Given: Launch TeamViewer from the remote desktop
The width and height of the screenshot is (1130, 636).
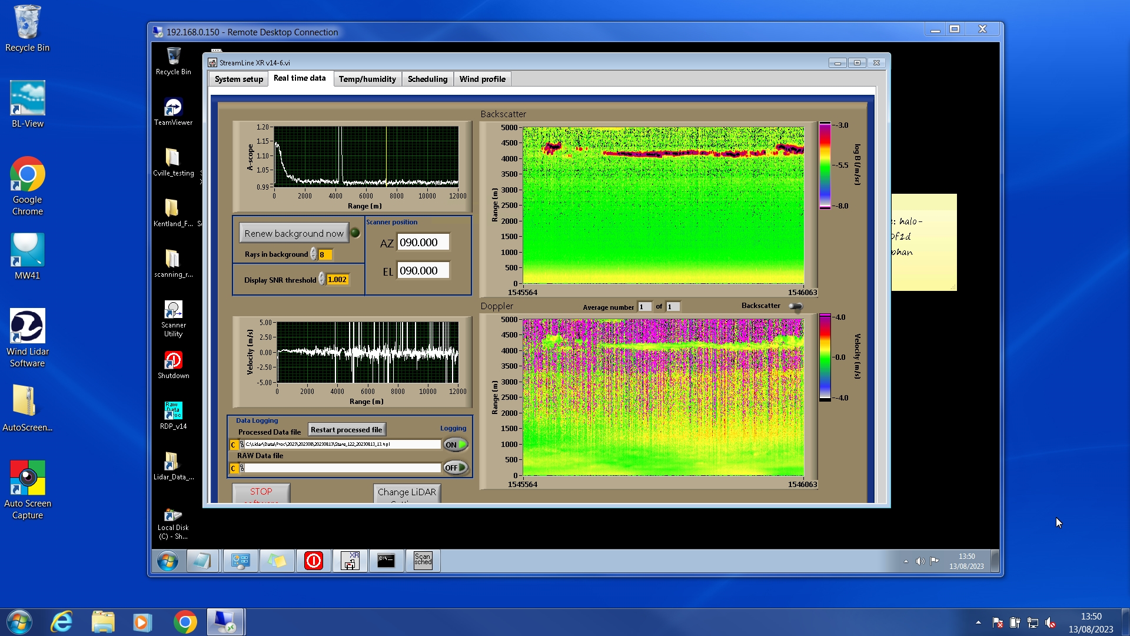Looking at the screenshot, I should pyautogui.click(x=173, y=108).
